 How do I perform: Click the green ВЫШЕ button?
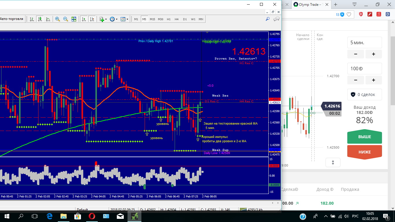tap(364, 137)
